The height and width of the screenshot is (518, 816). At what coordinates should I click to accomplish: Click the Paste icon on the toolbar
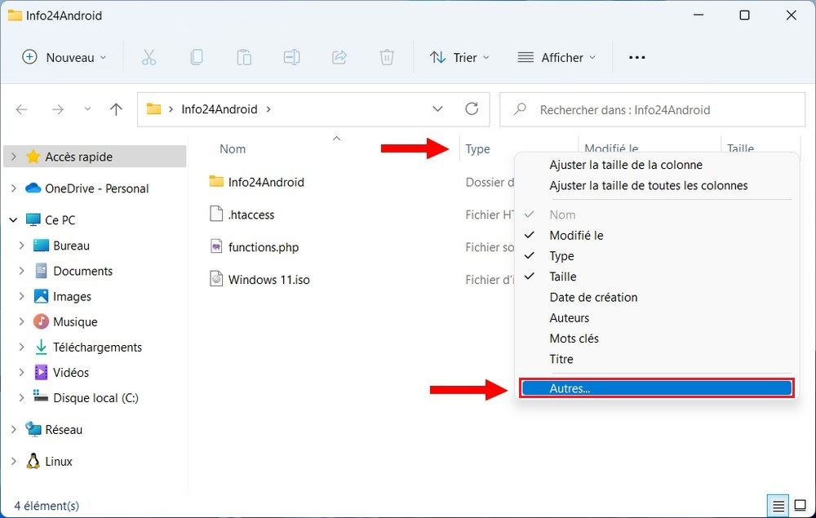(x=244, y=57)
